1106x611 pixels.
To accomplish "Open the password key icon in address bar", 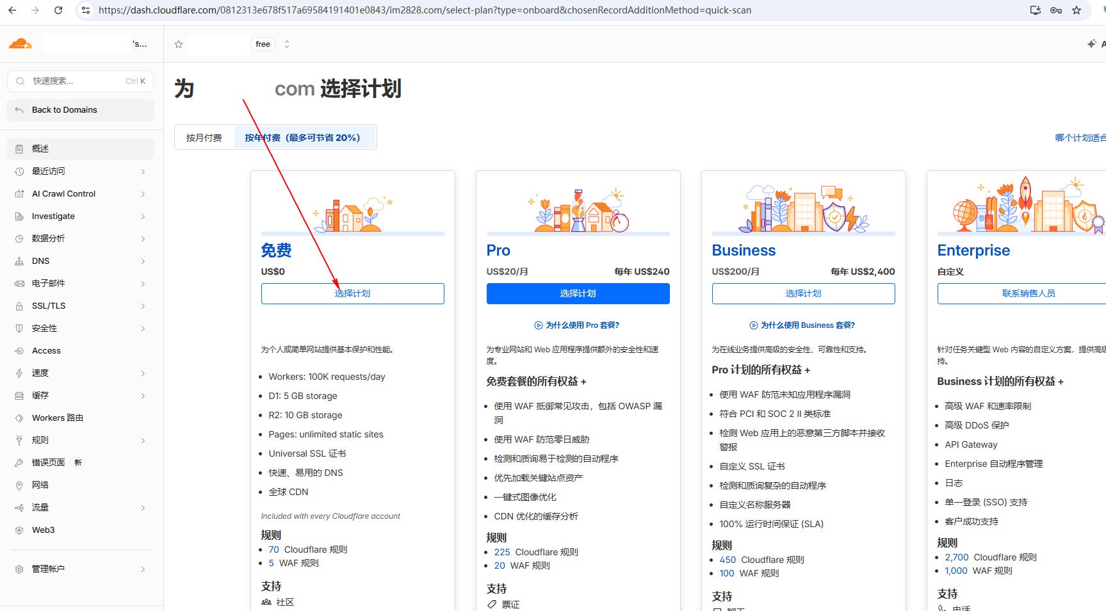I will [x=1056, y=10].
